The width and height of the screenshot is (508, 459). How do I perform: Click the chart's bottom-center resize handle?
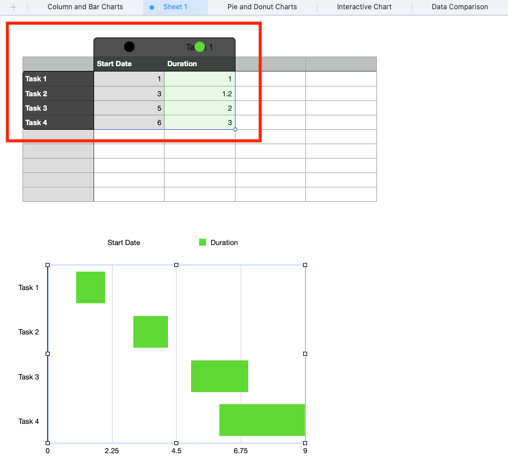[x=176, y=443]
